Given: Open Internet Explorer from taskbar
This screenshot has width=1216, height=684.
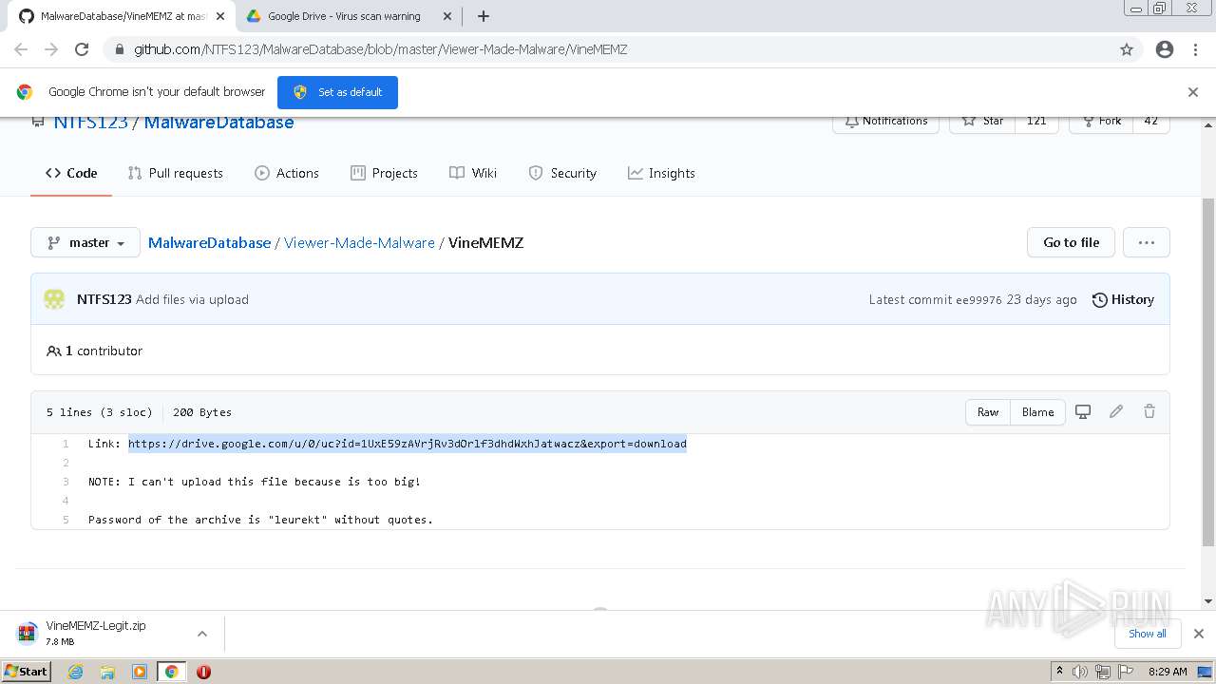Looking at the screenshot, I should click(x=75, y=672).
